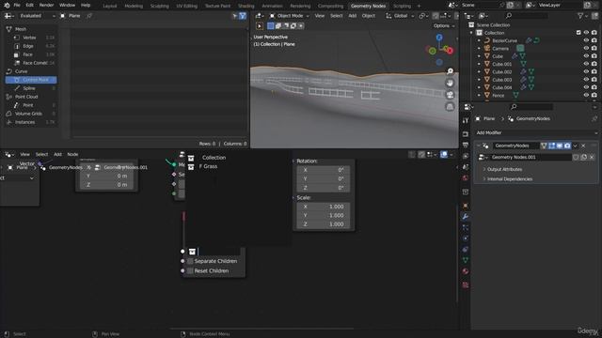Hide the Camera in the viewport
Image resolution: width=602 pixels, height=338 pixels.
[x=586, y=48]
